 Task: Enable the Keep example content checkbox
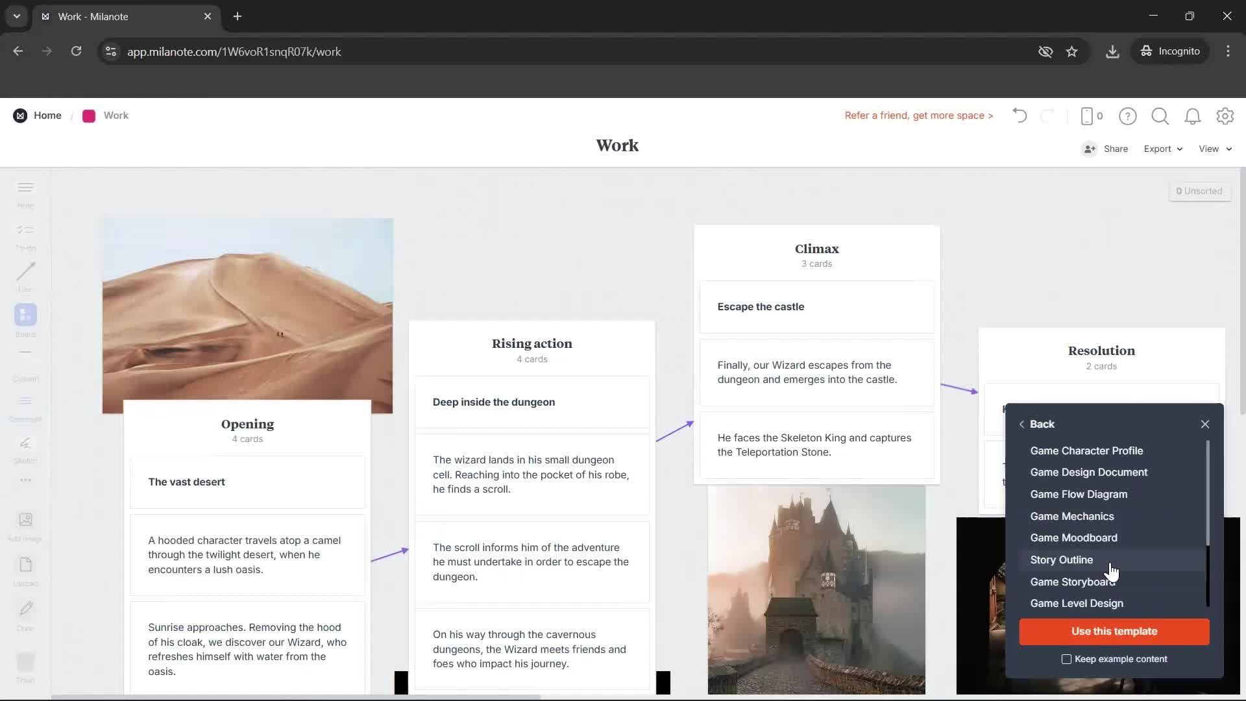1066,659
